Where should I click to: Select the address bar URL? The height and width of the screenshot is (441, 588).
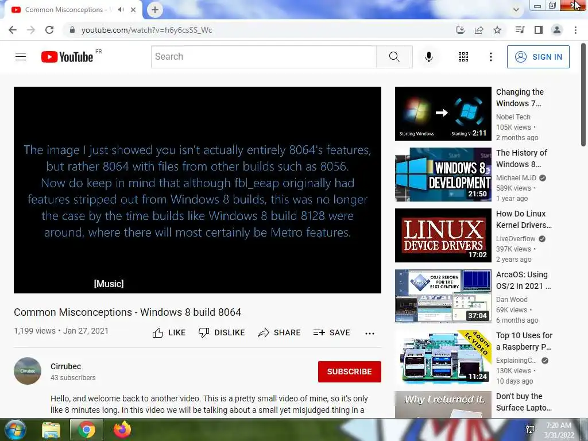[146, 30]
